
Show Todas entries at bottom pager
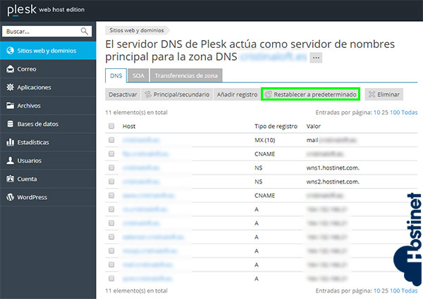click(x=409, y=291)
